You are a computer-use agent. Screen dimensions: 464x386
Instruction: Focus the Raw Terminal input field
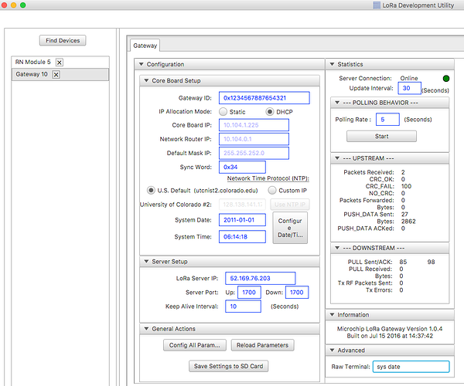pyautogui.click(x=411, y=367)
